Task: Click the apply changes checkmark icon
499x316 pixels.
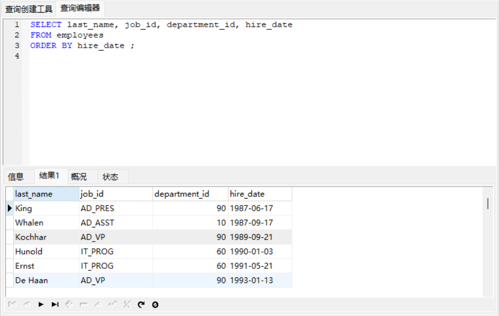Action: click(x=112, y=304)
